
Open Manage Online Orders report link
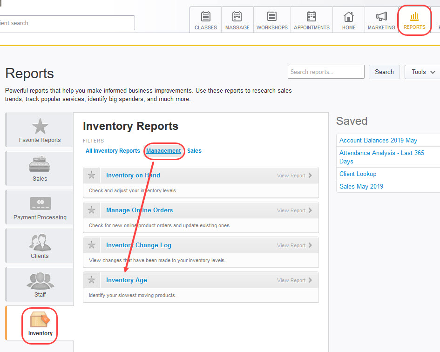(140, 210)
